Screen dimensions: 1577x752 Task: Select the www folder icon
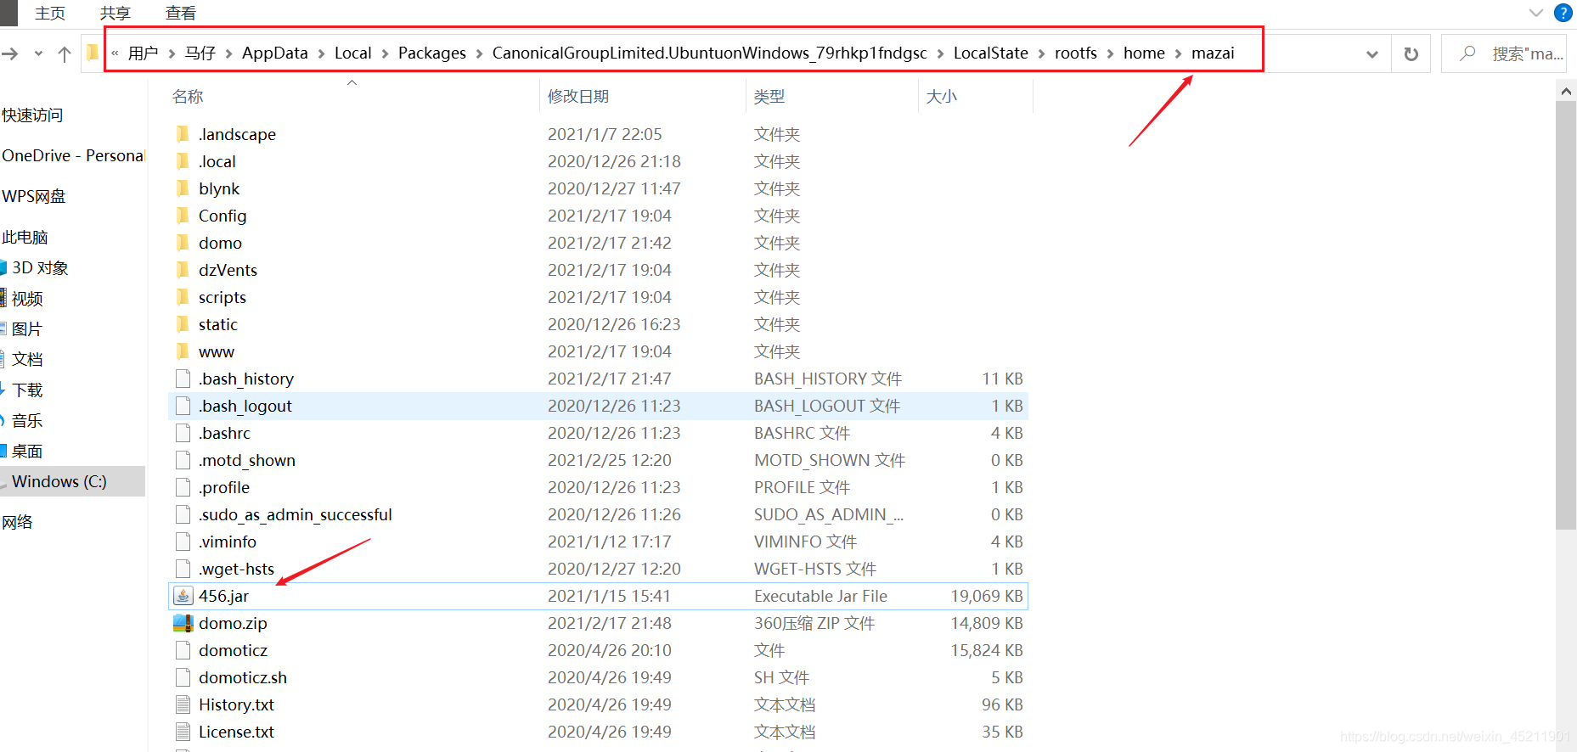tap(183, 351)
